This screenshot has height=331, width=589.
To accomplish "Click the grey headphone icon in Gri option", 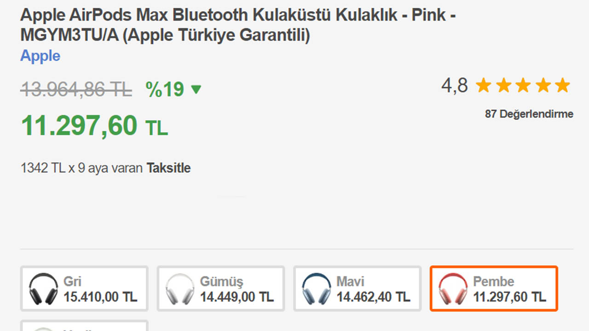I will point(44,289).
